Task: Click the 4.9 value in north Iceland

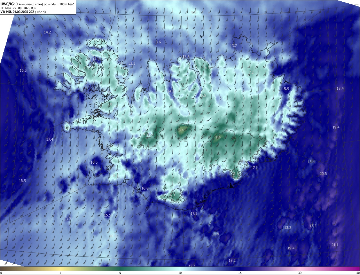Action: click(x=207, y=68)
